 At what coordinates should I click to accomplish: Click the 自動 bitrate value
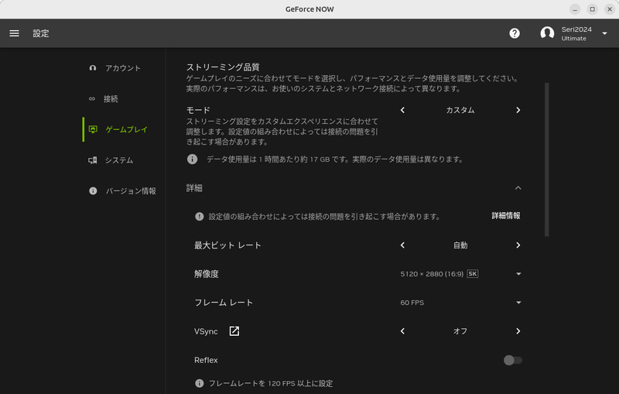(460, 245)
